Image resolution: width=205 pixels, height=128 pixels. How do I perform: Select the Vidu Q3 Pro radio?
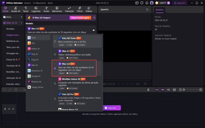coord(55,99)
